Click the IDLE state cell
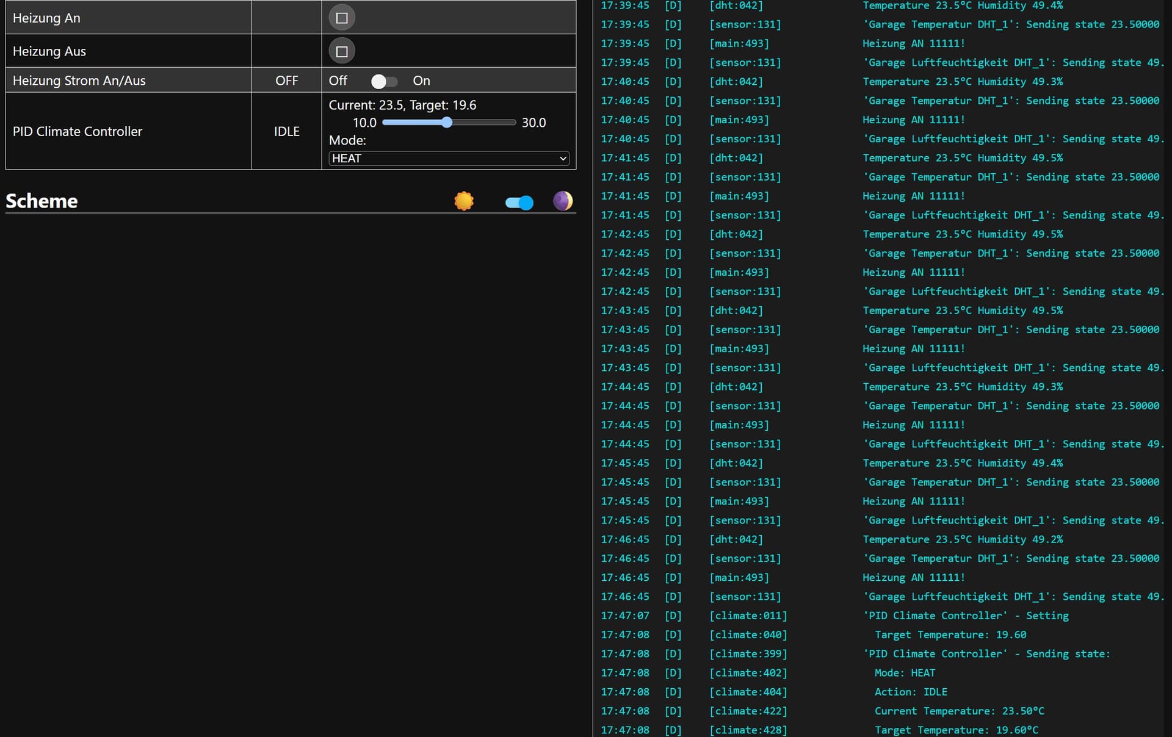The height and width of the screenshot is (737, 1172). [286, 131]
